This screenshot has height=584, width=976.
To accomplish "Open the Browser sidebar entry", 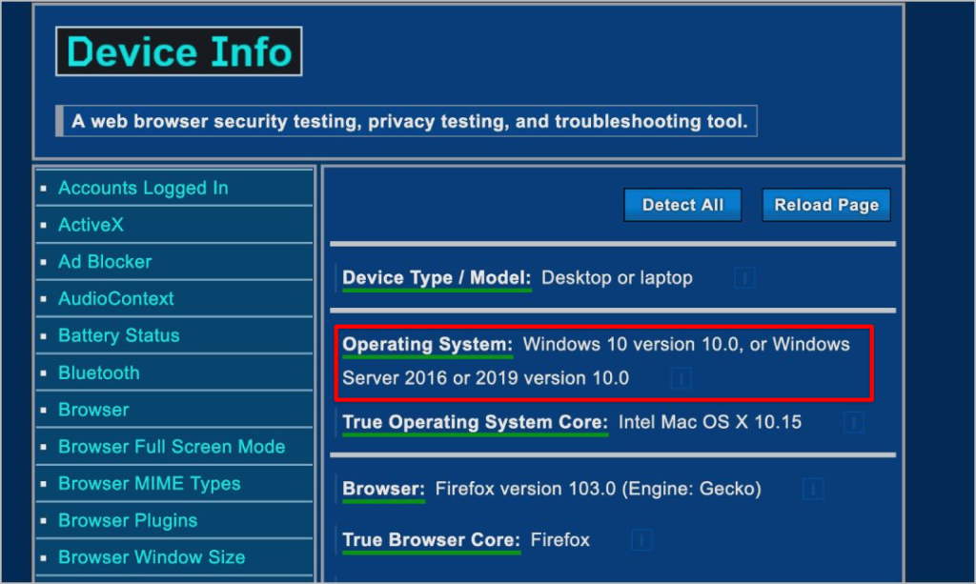I will (93, 410).
